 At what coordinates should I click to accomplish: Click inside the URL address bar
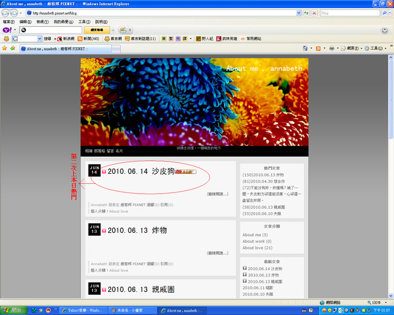[x=161, y=13]
